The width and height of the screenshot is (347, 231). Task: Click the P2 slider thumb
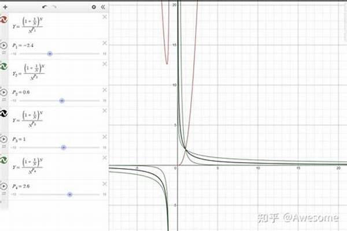pyautogui.click(x=62, y=101)
